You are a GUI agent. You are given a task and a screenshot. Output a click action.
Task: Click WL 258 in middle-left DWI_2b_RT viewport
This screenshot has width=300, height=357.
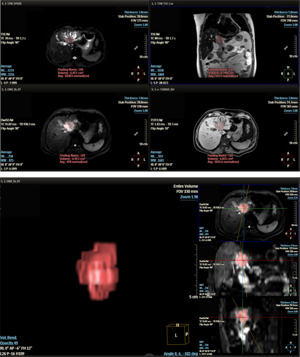(7, 156)
